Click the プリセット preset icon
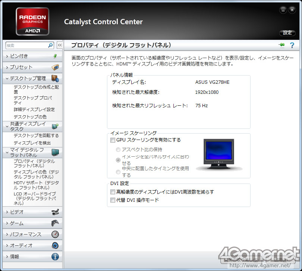 click(55, 67)
